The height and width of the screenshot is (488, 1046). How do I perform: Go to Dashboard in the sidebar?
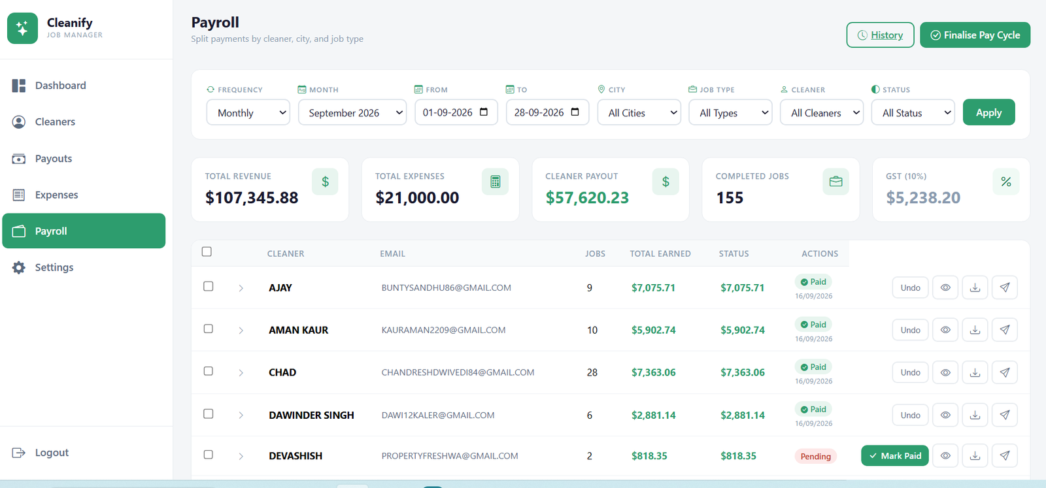click(x=84, y=86)
